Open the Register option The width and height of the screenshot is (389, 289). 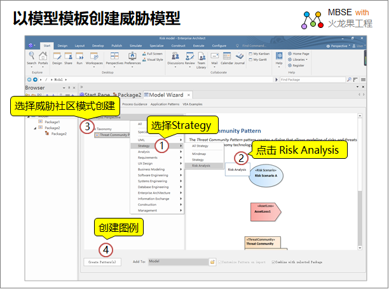click(x=296, y=65)
